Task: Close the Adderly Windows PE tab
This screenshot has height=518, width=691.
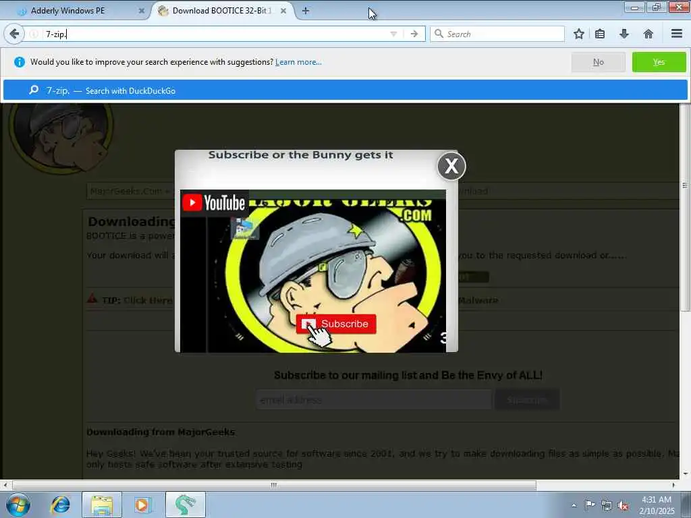Action: (142, 11)
